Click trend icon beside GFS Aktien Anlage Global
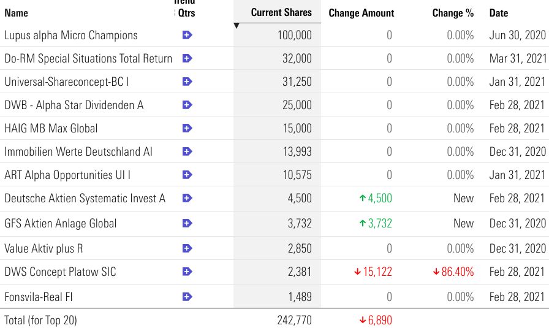 tap(187, 223)
